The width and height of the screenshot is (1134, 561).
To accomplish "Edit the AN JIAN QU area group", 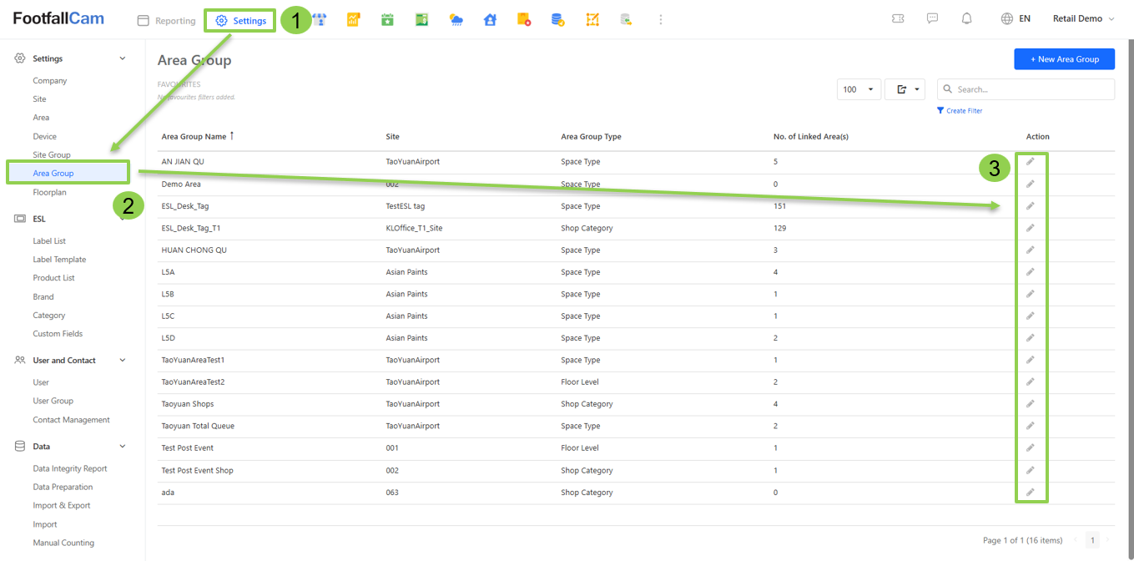I will pos(1030,162).
